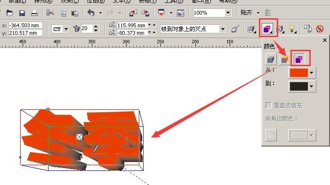
Task: Open the zoom level dropdown arrow
Action: coord(228,13)
